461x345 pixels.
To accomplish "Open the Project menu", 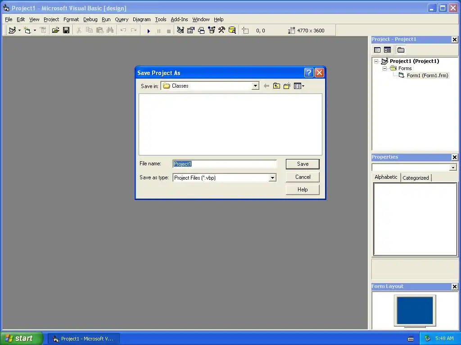I will (x=51, y=19).
